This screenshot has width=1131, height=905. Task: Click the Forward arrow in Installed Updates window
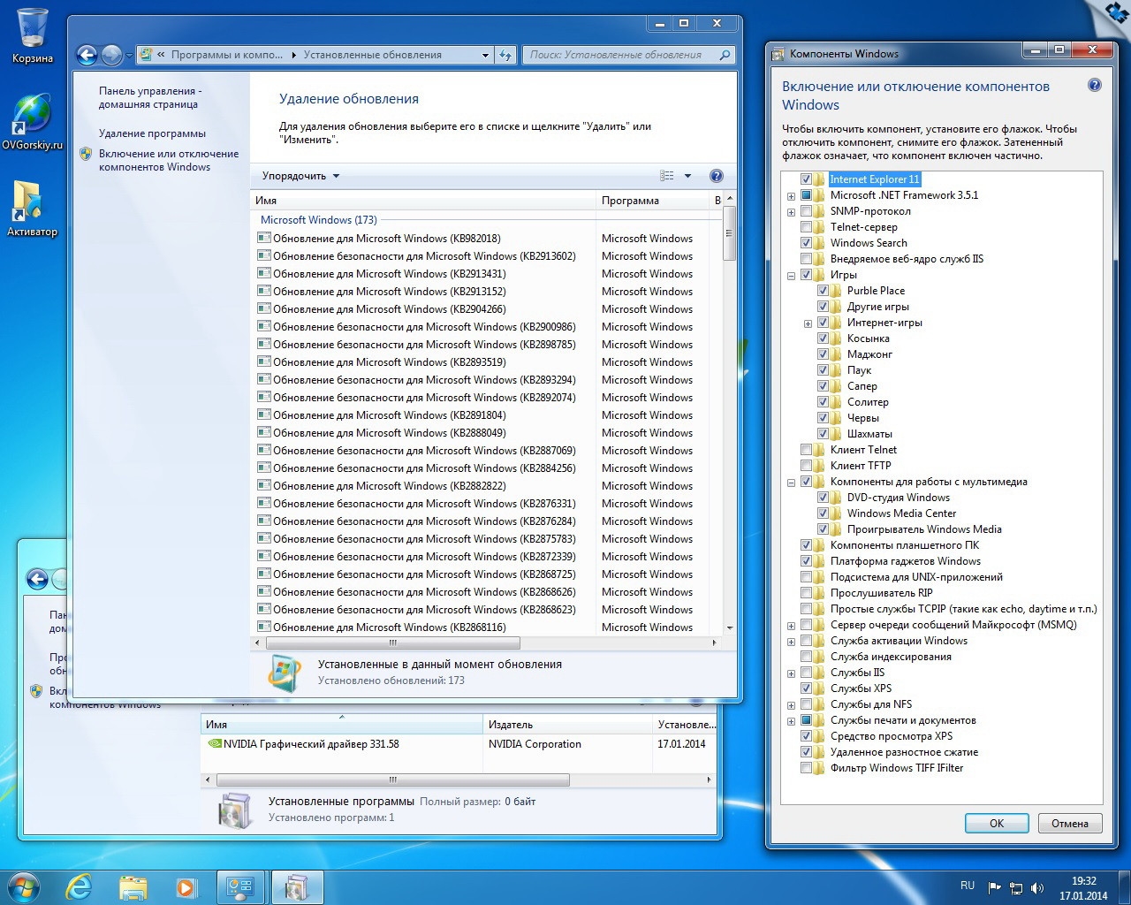point(111,56)
